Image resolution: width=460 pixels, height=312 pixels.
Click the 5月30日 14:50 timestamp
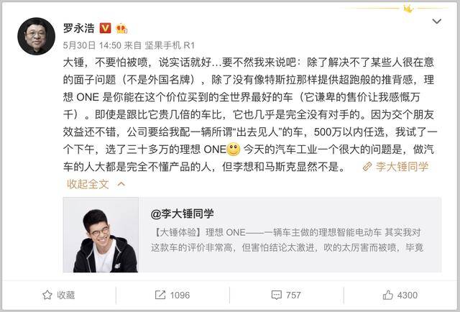click(x=92, y=45)
